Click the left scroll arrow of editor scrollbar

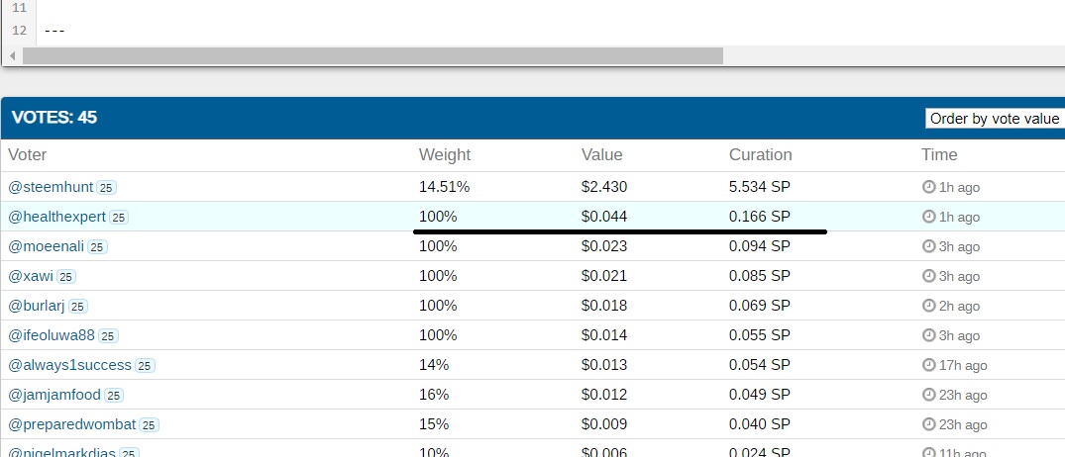12,55
